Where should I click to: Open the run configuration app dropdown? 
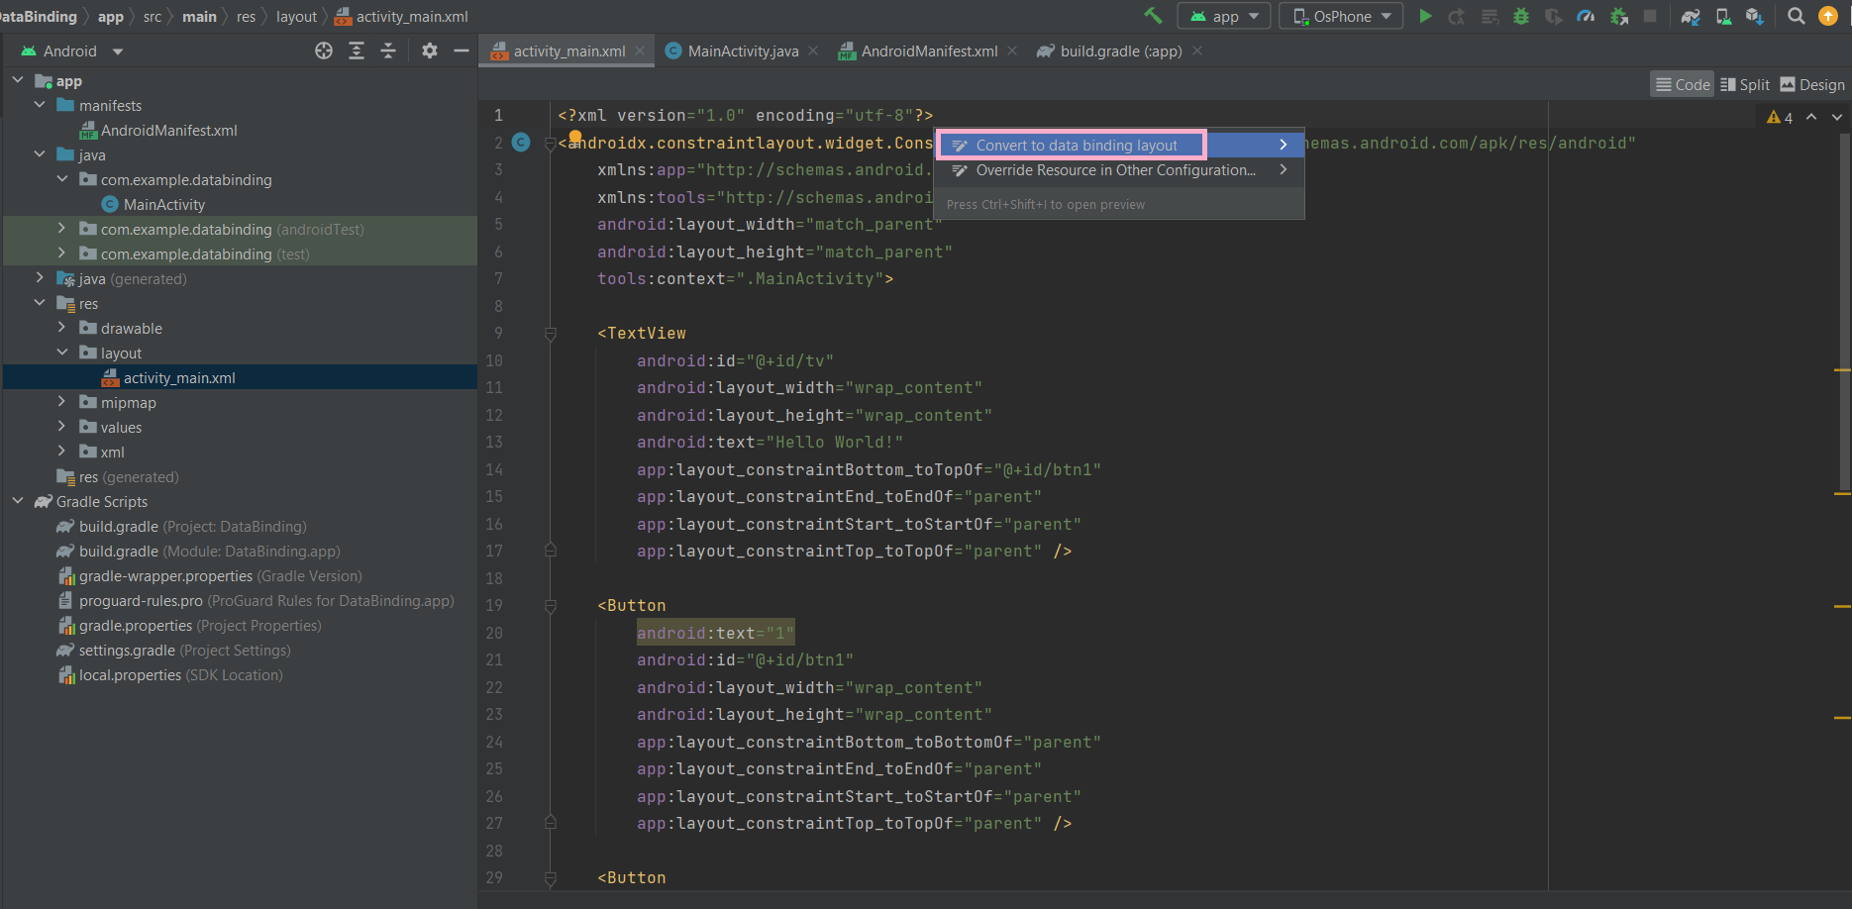[1223, 16]
